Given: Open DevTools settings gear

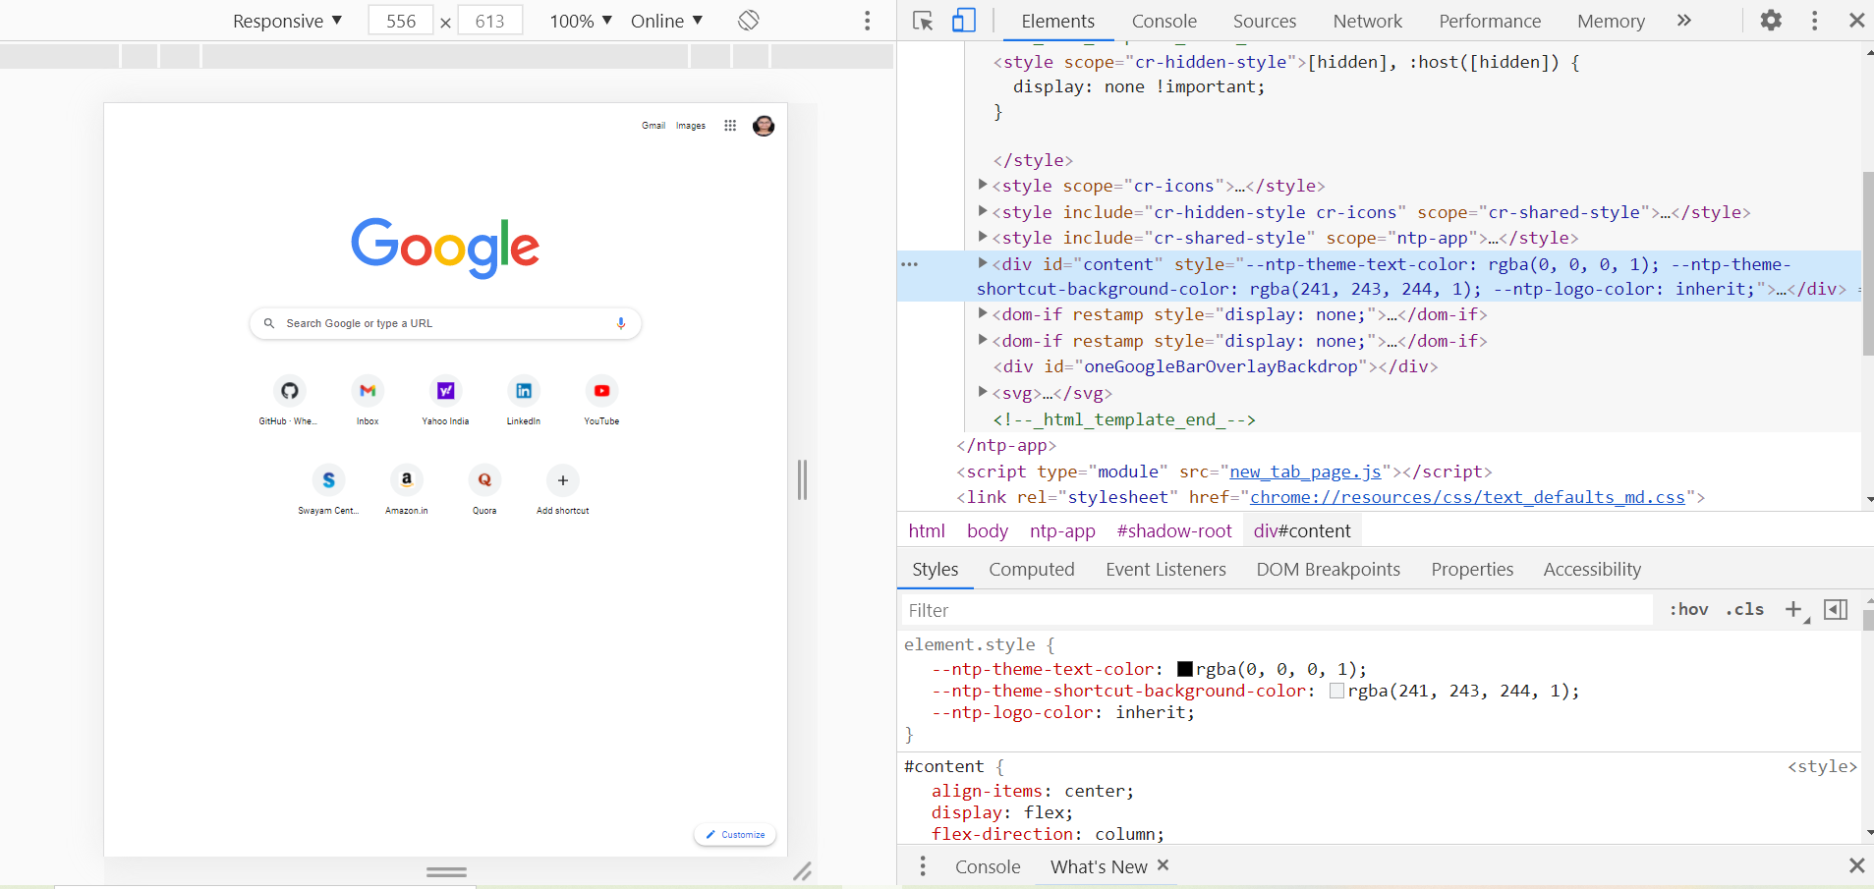Looking at the screenshot, I should click(x=1771, y=21).
